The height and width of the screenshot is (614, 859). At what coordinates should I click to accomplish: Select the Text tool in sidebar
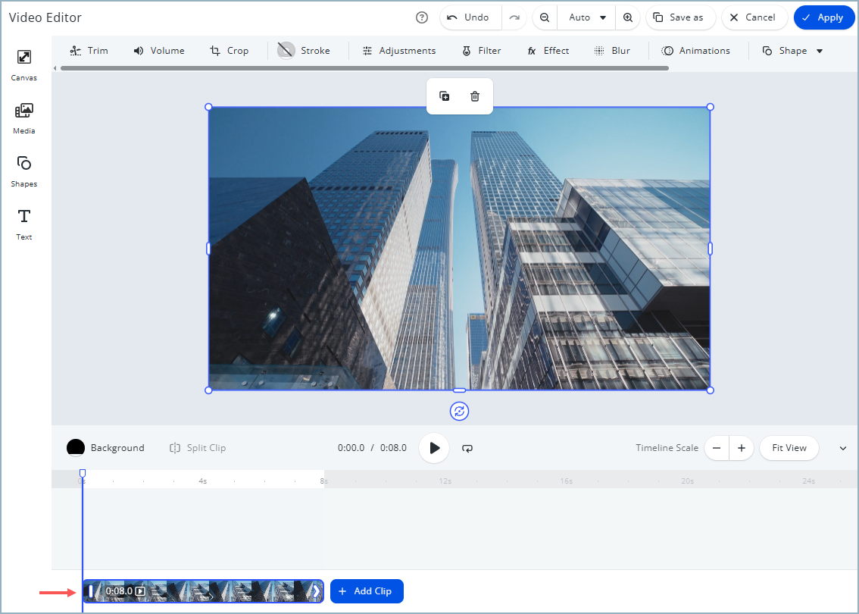pos(23,223)
